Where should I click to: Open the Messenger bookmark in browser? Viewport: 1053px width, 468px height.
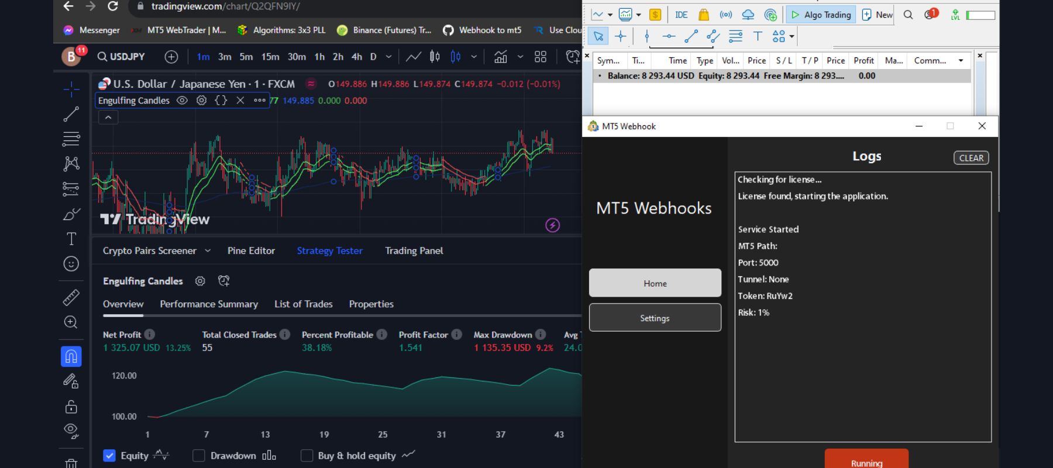click(91, 30)
